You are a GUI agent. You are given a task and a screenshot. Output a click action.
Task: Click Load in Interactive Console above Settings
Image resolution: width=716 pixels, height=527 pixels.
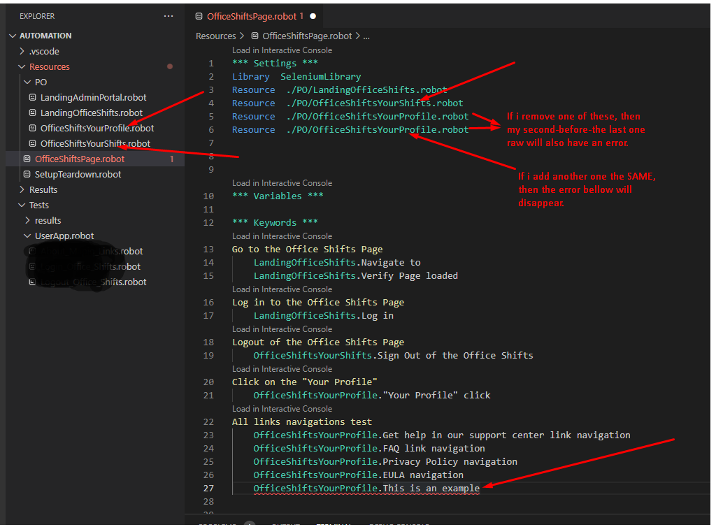click(282, 50)
